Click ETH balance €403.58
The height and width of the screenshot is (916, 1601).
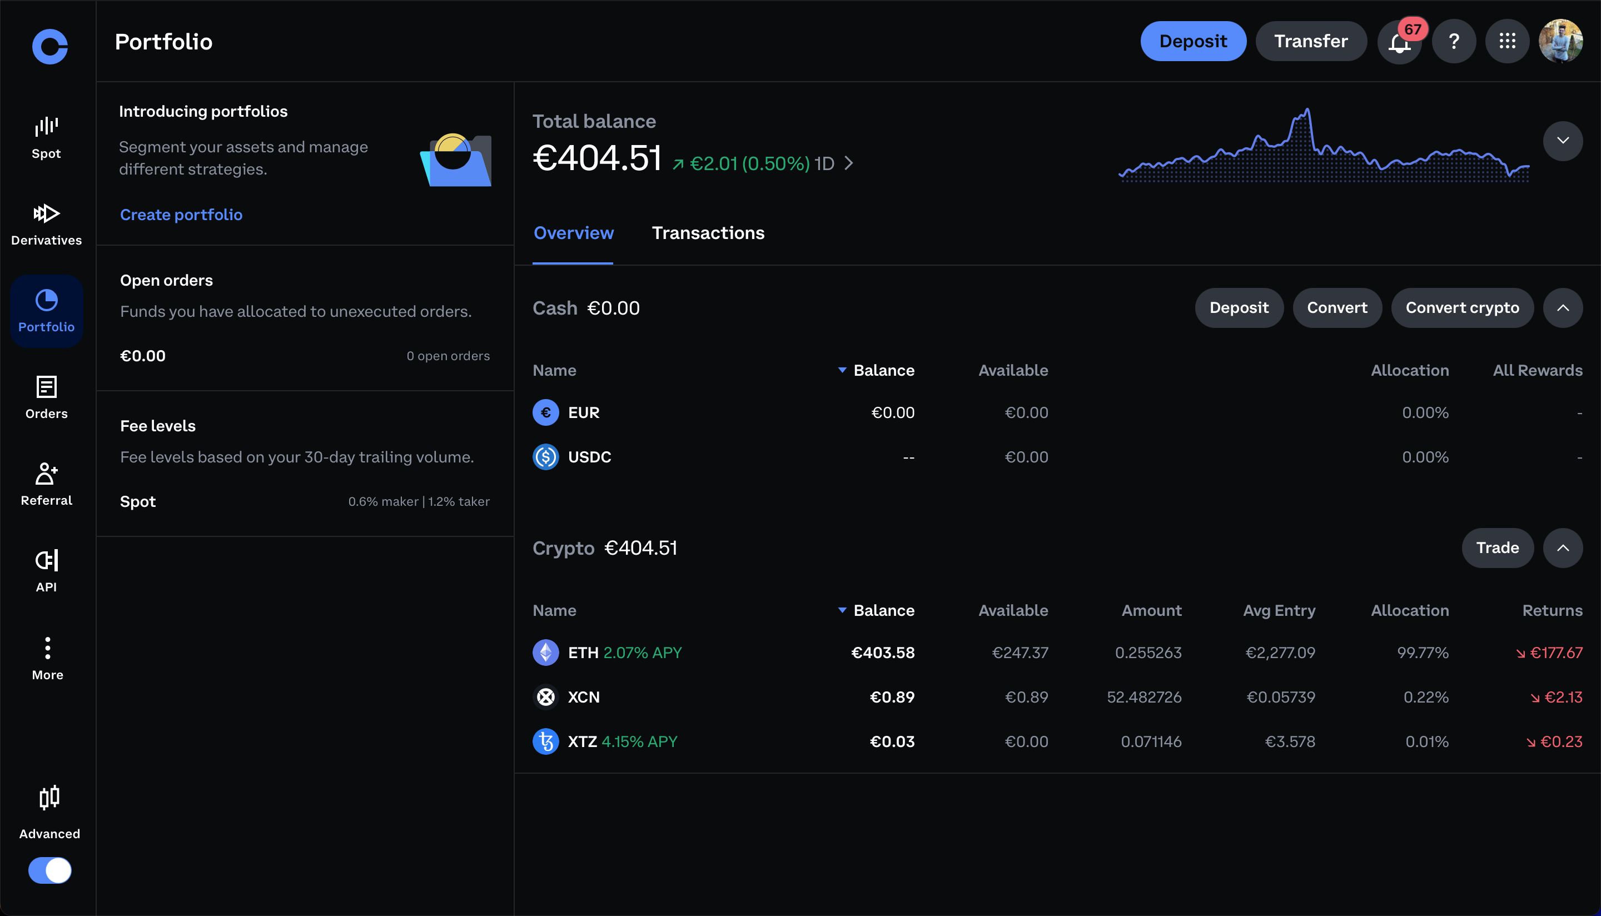[x=883, y=653]
